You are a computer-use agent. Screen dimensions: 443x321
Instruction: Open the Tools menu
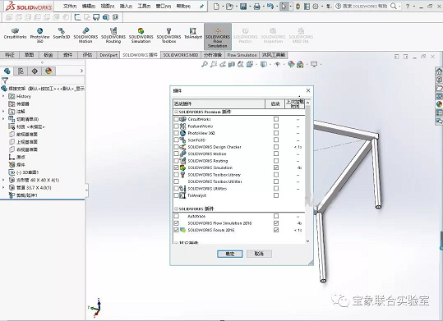[x=144, y=6]
